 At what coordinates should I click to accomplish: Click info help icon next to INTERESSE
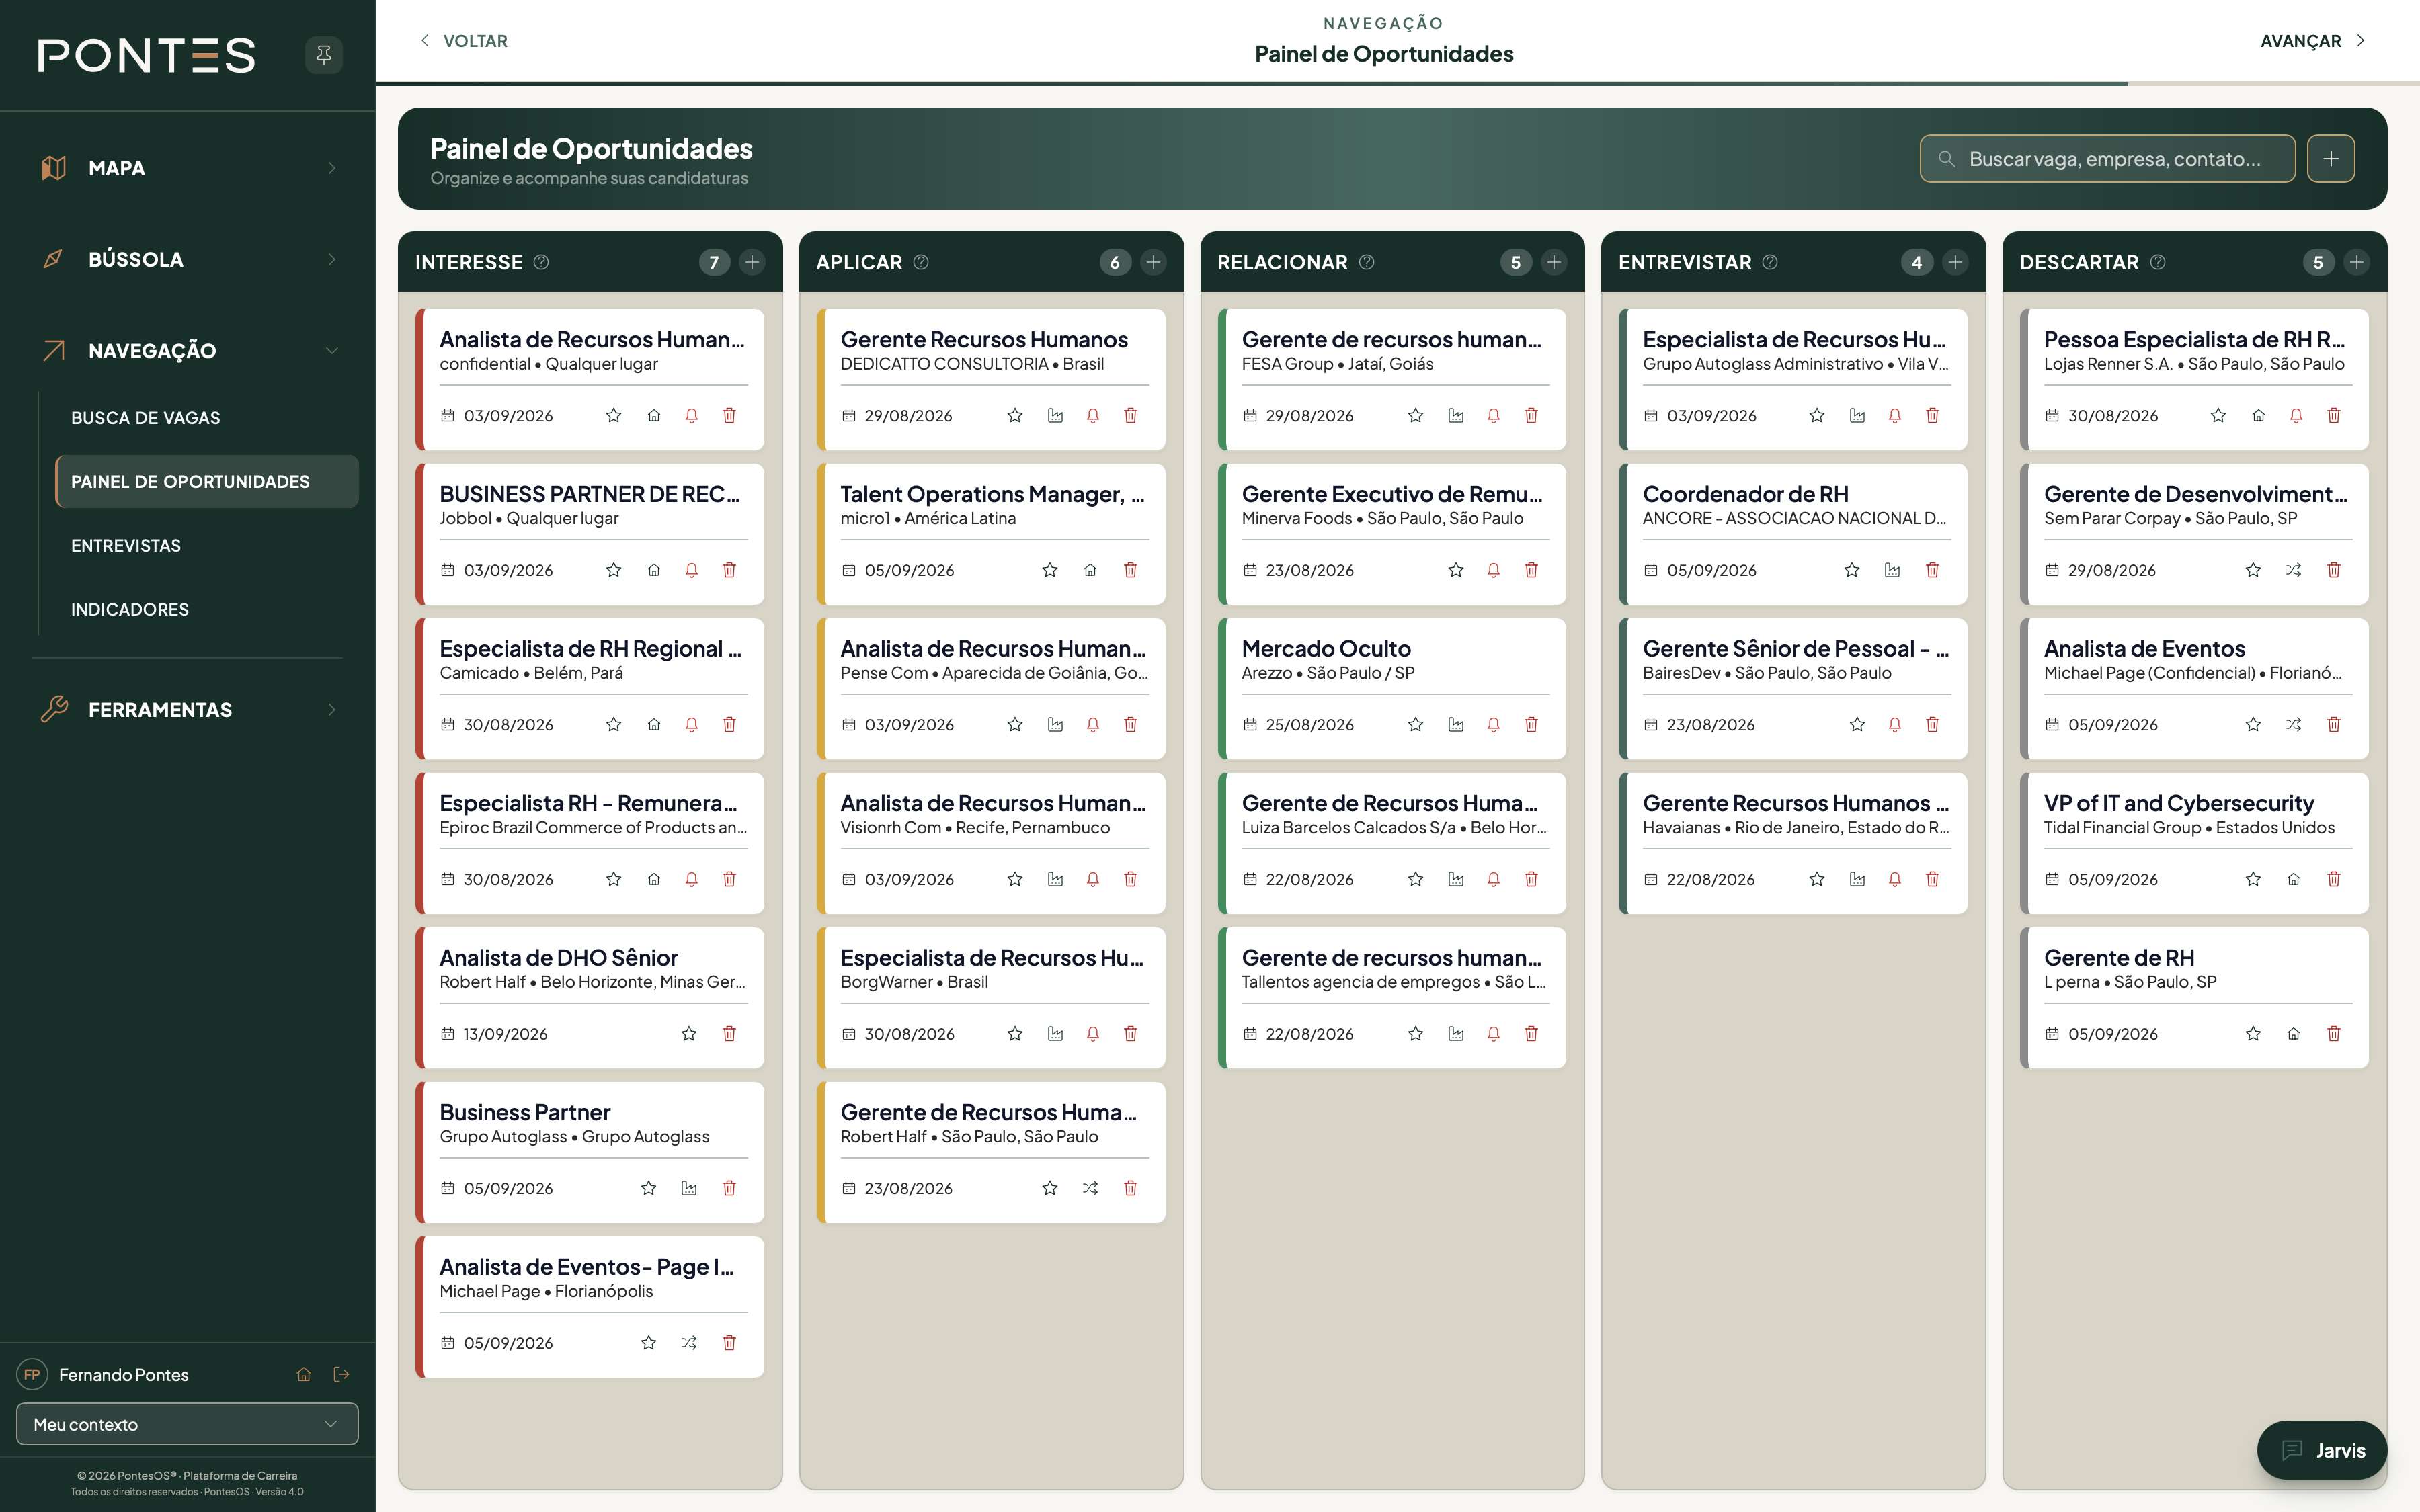coord(541,262)
